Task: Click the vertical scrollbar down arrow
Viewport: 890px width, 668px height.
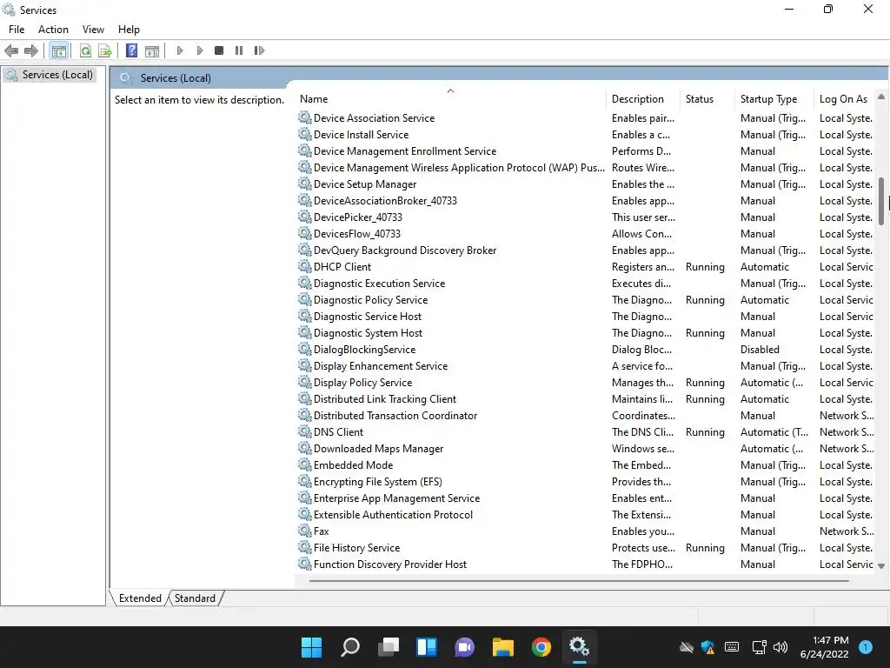Action: 881,565
